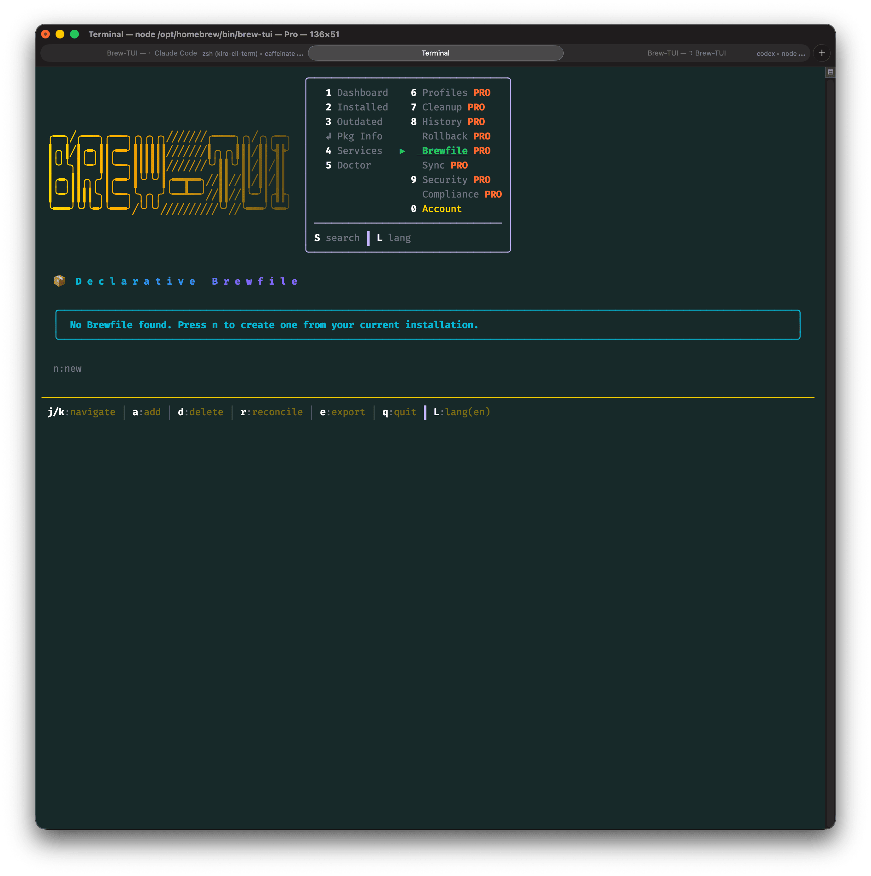This screenshot has height=876, width=871.
Task: Click the a:add footer hint
Action: (x=146, y=412)
